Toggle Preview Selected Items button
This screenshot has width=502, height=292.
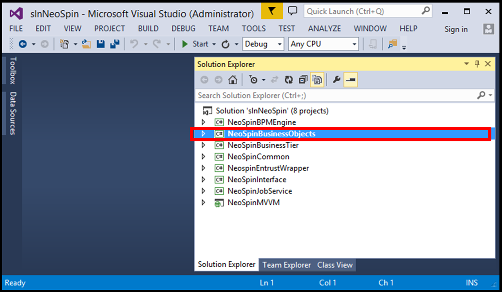(x=351, y=79)
